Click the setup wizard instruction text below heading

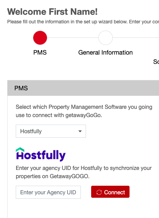click(x=83, y=22)
